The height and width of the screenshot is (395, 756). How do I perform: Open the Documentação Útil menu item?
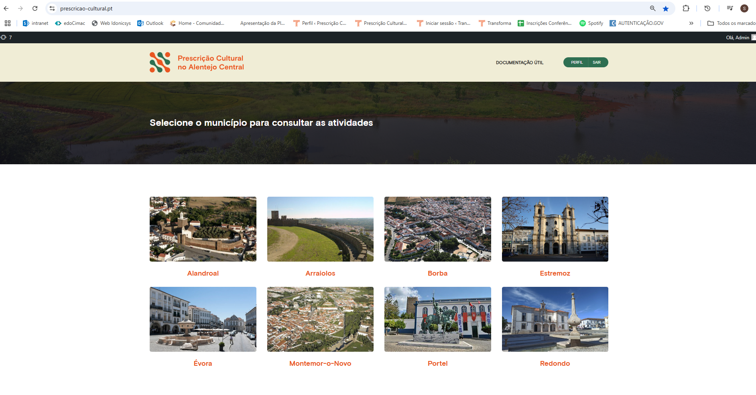coord(520,62)
